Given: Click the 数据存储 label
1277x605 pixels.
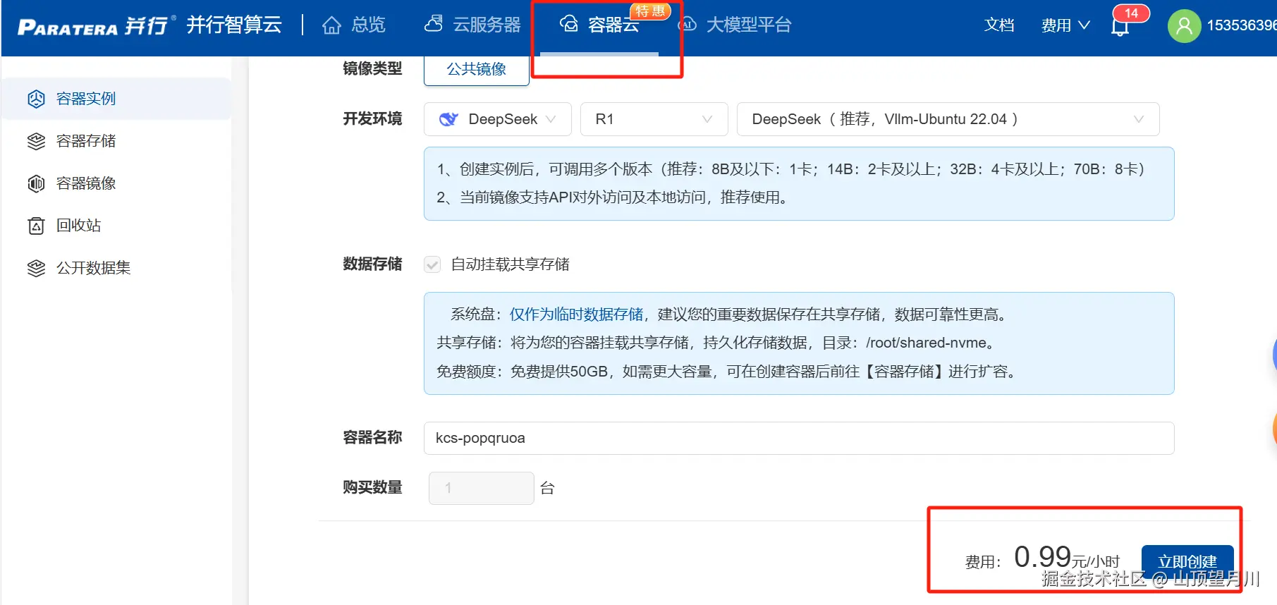Looking at the screenshot, I should (372, 264).
